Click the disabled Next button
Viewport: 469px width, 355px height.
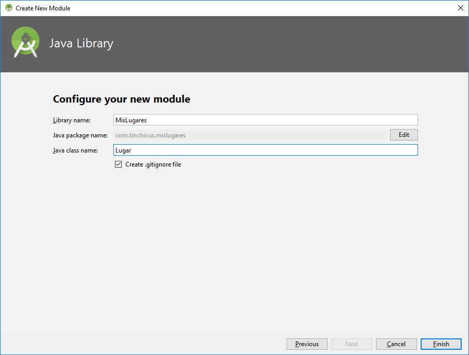pos(351,344)
